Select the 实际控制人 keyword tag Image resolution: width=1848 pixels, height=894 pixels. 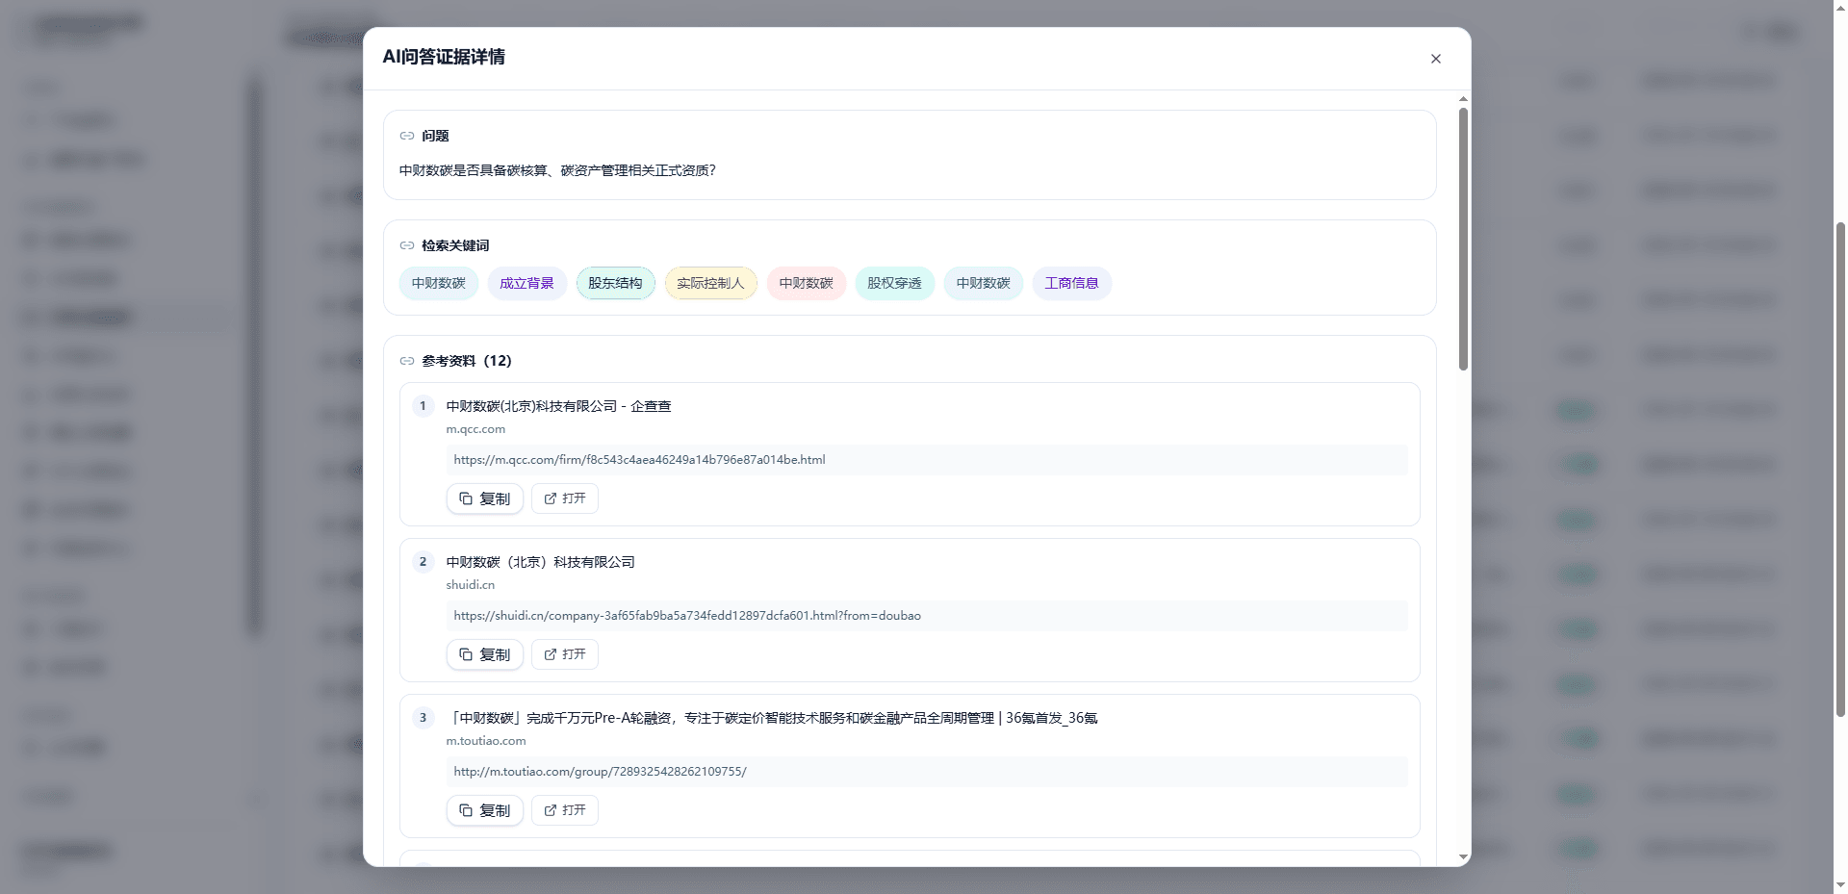[x=710, y=283]
